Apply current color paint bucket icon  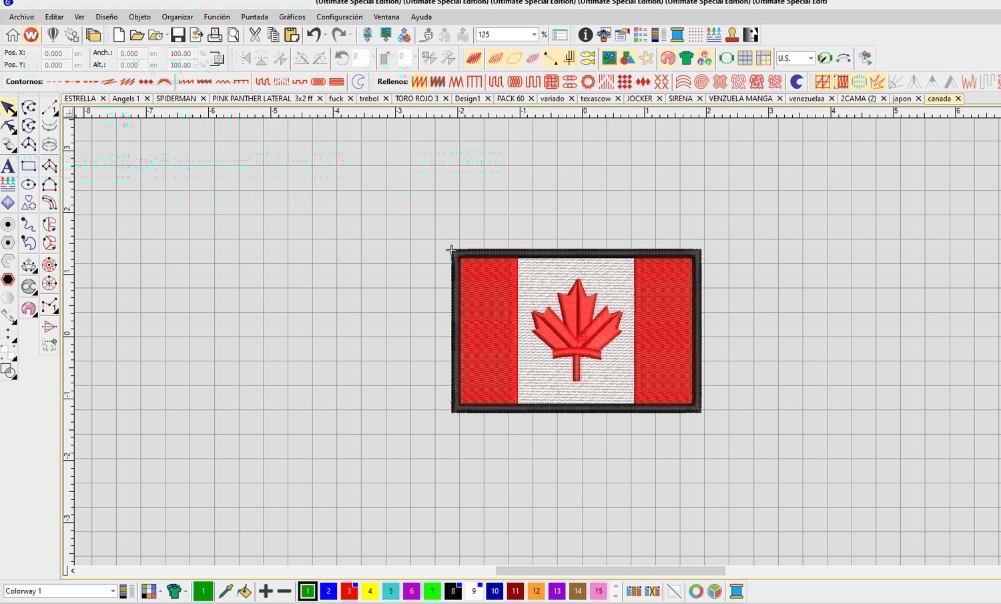coord(244,591)
